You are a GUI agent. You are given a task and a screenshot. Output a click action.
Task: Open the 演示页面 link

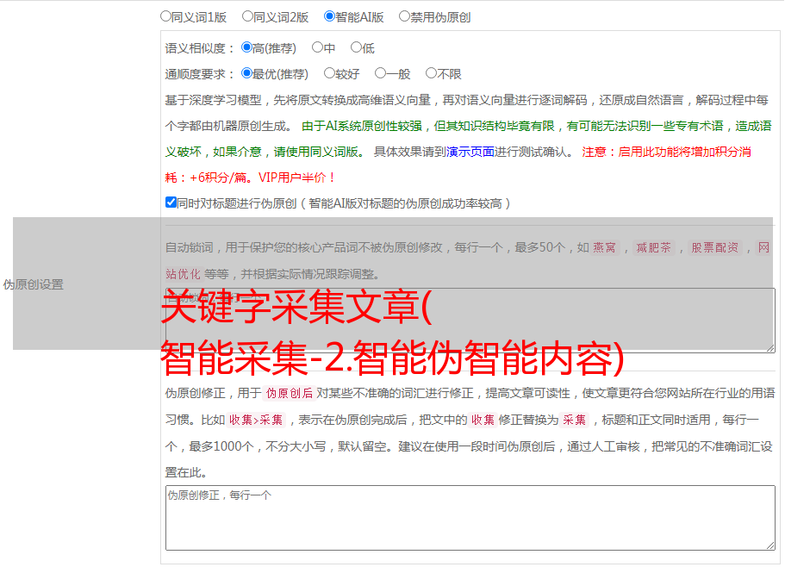470,152
